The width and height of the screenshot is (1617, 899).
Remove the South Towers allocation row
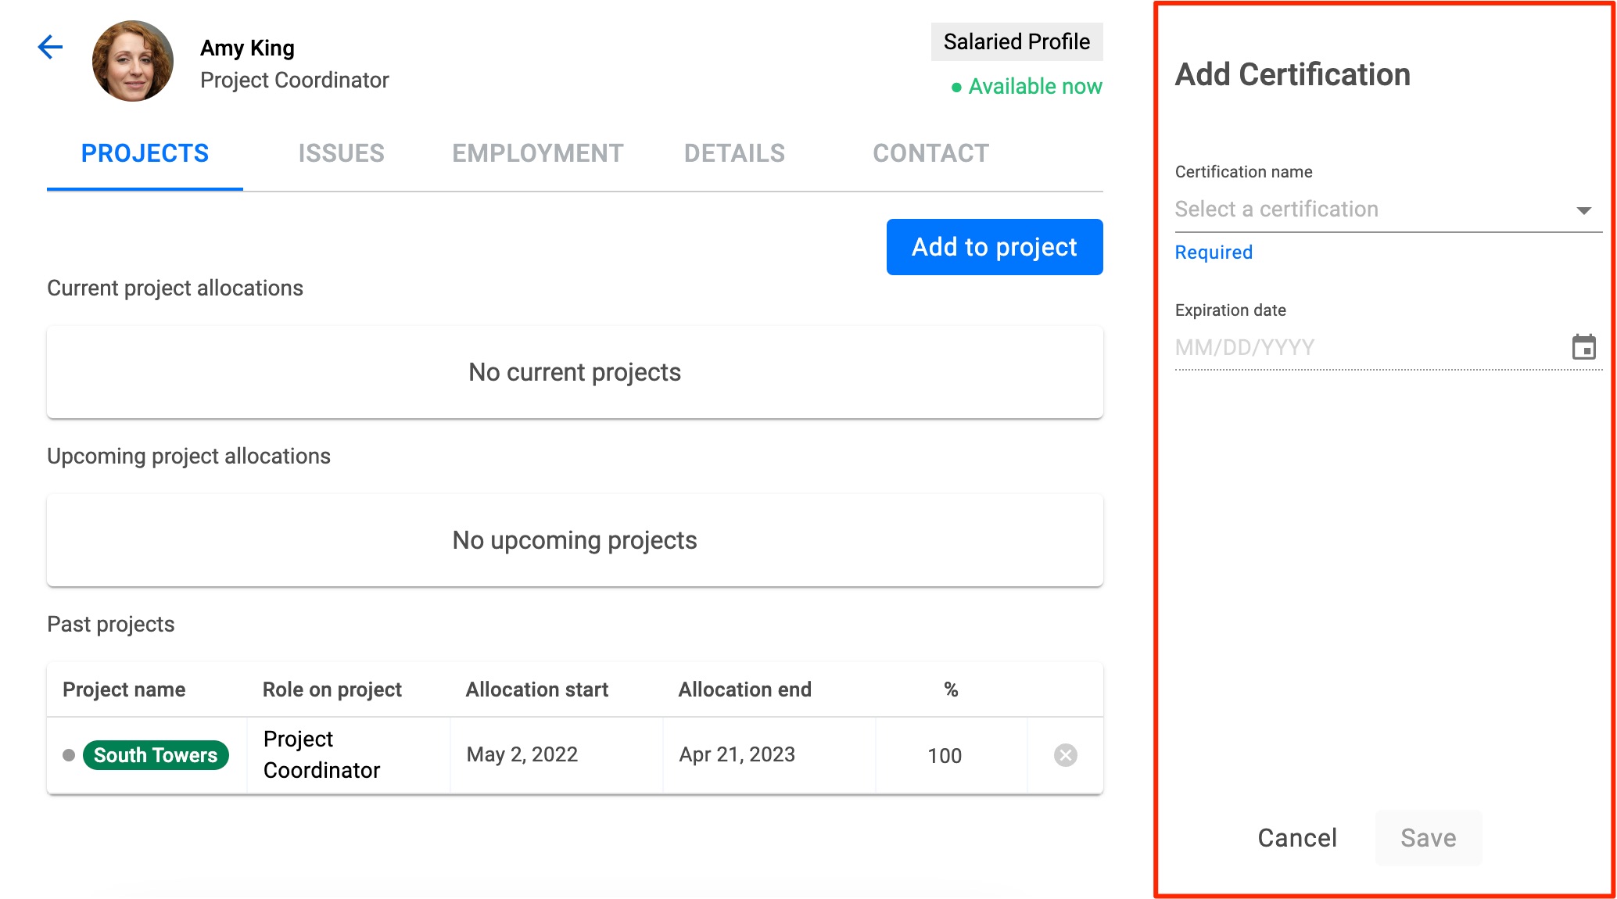click(x=1066, y=755)
